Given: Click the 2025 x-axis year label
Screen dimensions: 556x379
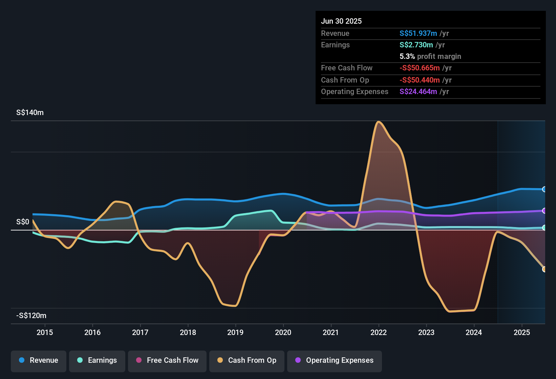Looking at the screenshot, I should click(x=522, y=333).
